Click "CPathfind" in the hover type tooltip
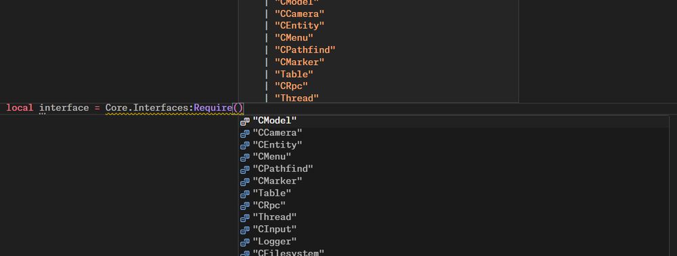Viewport: 677px width, 256px height. pyautogui.click(x=305, y=50)
